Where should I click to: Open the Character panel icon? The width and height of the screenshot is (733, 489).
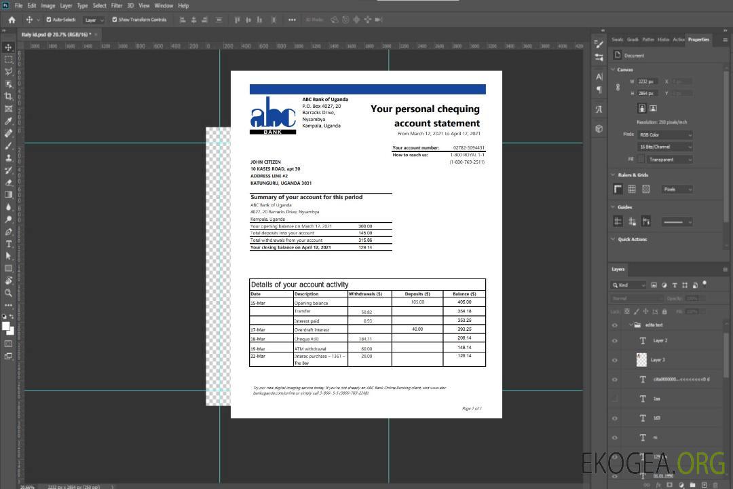click(599, 77)
